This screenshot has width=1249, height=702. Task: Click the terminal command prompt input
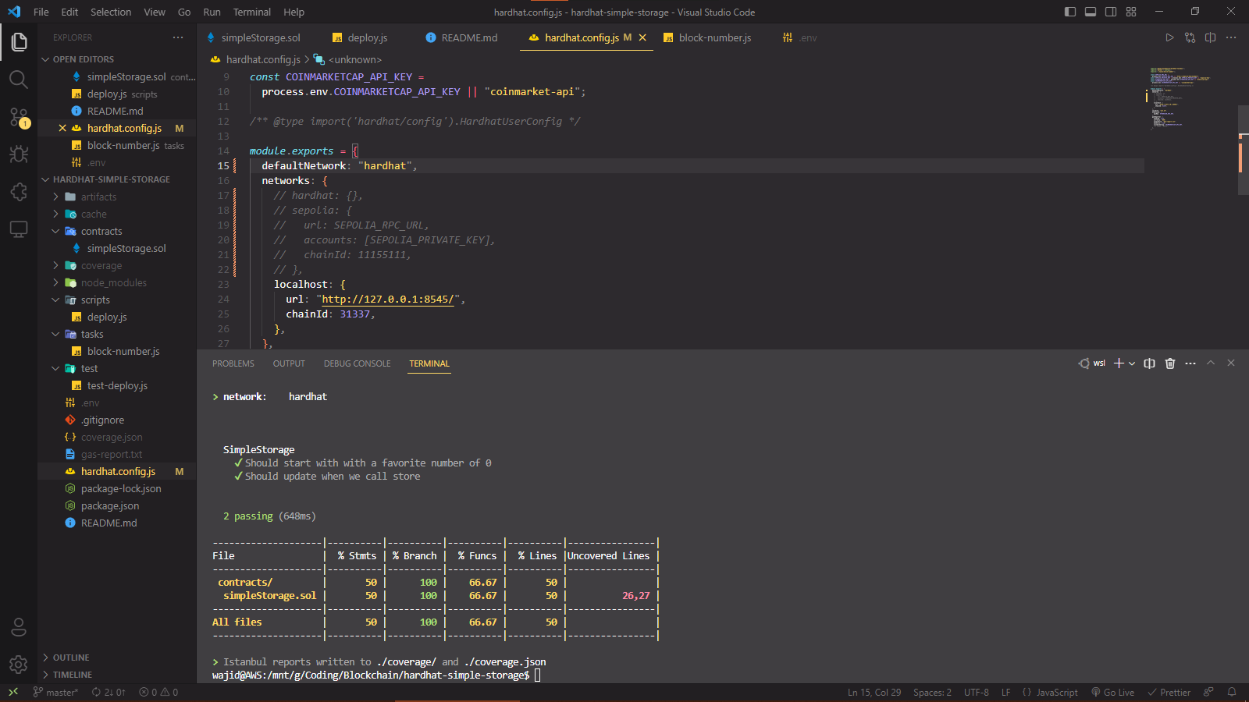tap(538, 675)
